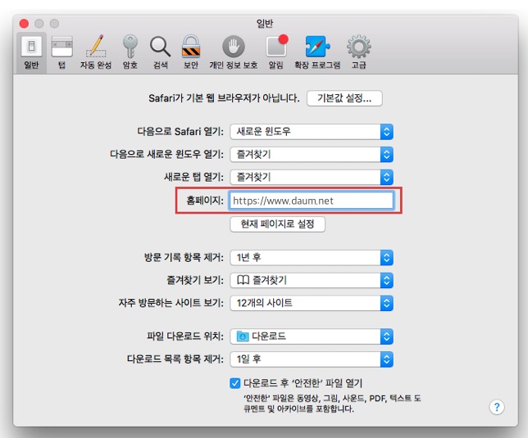This screenshot has height=438, width=528.
Task: Expand the 즐겨찾기 보기 dropdown
Action: 312,280
